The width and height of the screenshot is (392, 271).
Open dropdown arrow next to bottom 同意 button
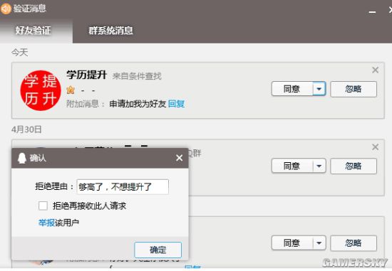point(319,243)
